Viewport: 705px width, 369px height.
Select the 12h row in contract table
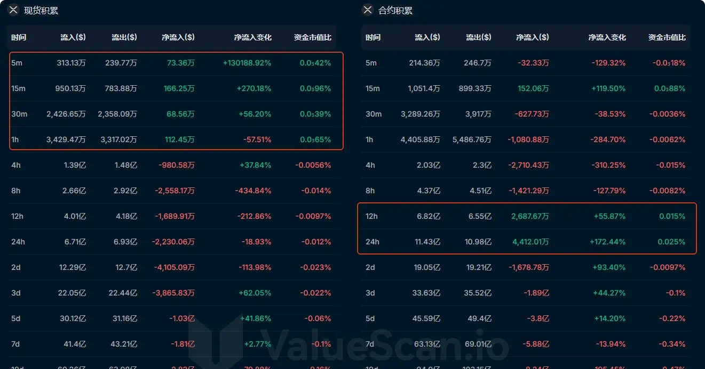tap(526, 216)
